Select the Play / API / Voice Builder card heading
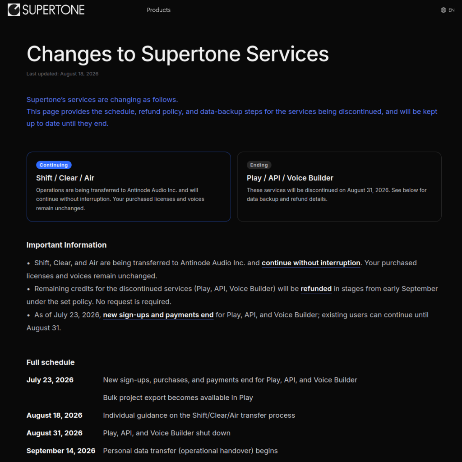 (290, 178)
